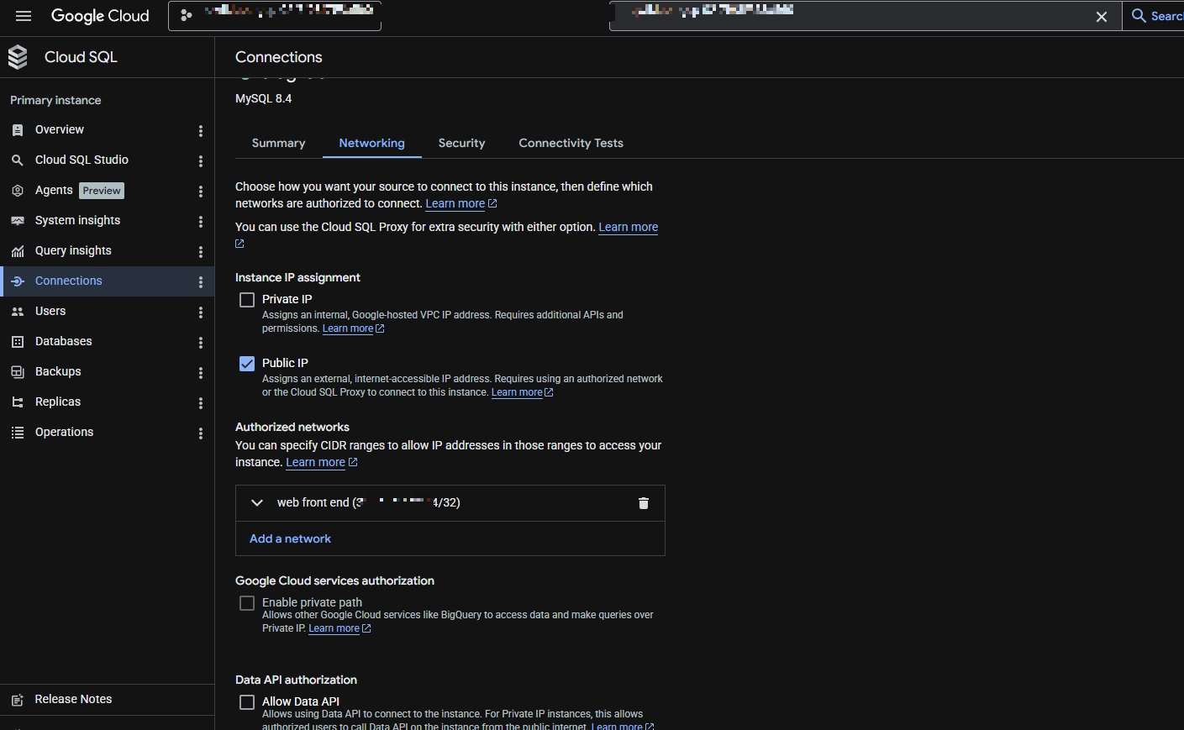Image resolution: width=1184 pixels, height=730 pixels.
Task: Open the three-dot menu next to Overview
Action: point(200,130)
